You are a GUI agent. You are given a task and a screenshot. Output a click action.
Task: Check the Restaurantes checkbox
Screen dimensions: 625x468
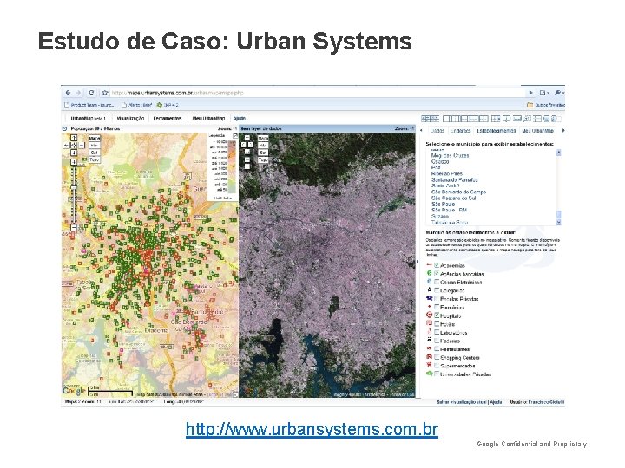[x=437, y=348]
